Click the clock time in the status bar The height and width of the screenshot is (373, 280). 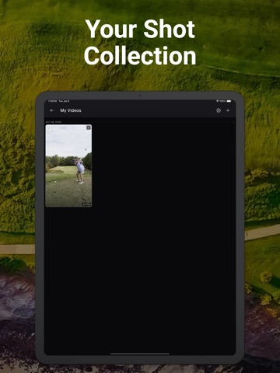(52, 101)
